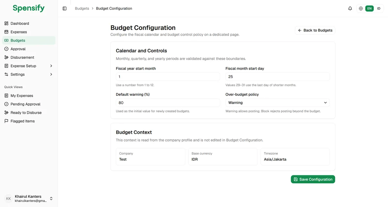Click Budget Configuration breadcrumb text
This screenshot has width=388, height=207.
[114, 8]
